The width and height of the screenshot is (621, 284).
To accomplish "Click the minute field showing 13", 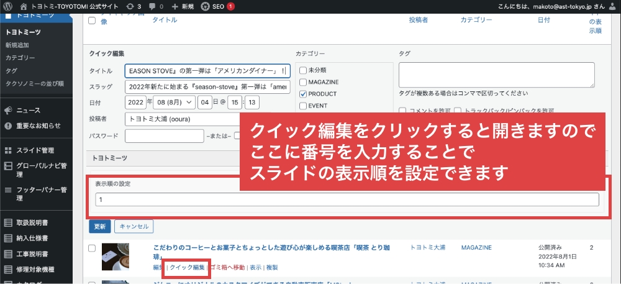I will tap(252, 102).
